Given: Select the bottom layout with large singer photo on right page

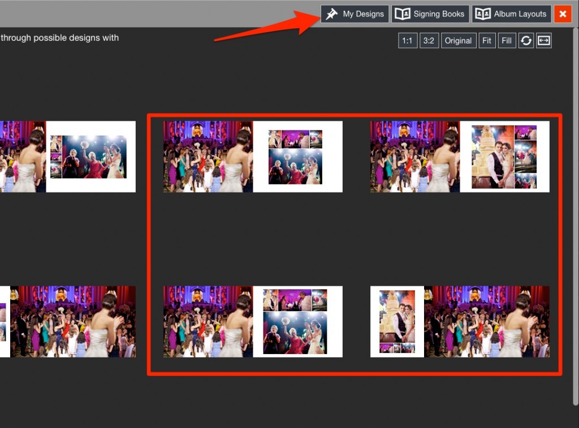Looking at the screenshot, I should (253, 321).
